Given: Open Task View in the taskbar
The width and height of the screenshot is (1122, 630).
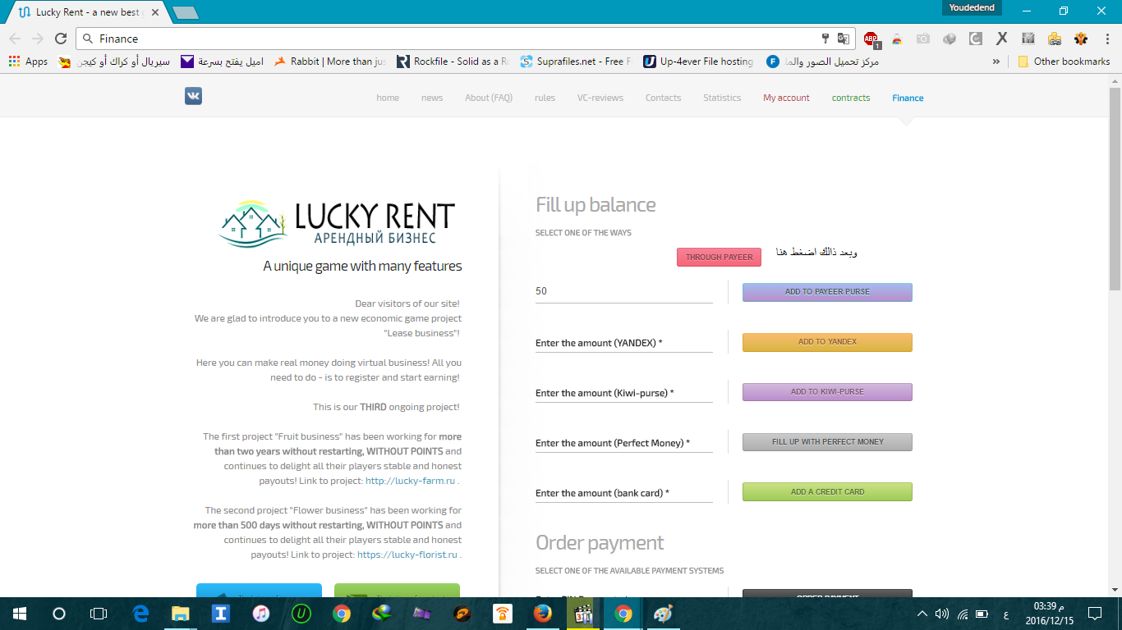Looking at the screenshot, I should (x=99, y=614).
